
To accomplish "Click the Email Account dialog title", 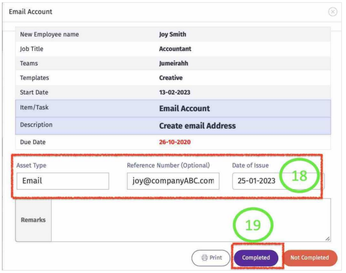I will (31, 12).
